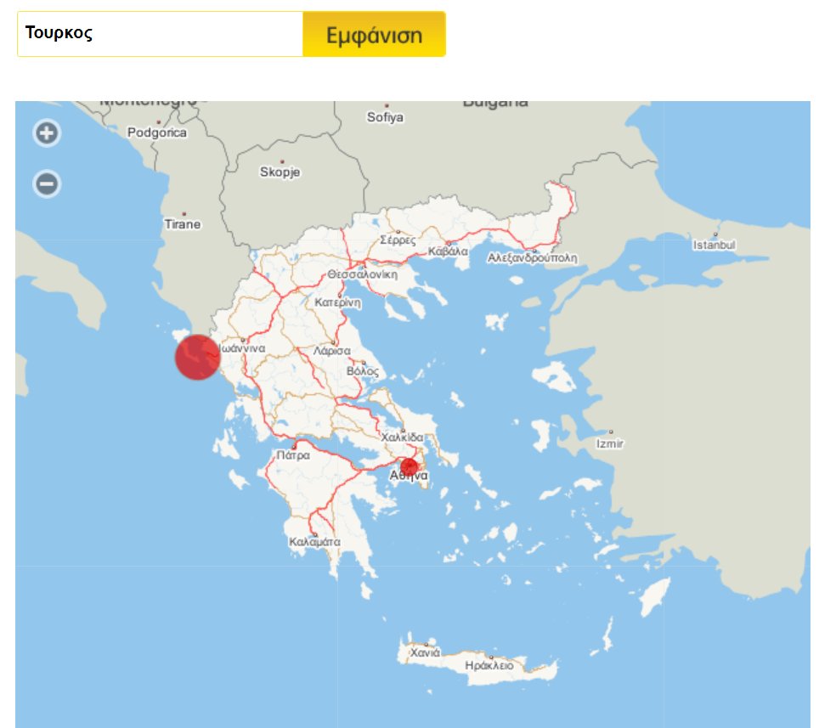
Task: Click the Θεσσαλονίκη city label
Action: [362, 274]
